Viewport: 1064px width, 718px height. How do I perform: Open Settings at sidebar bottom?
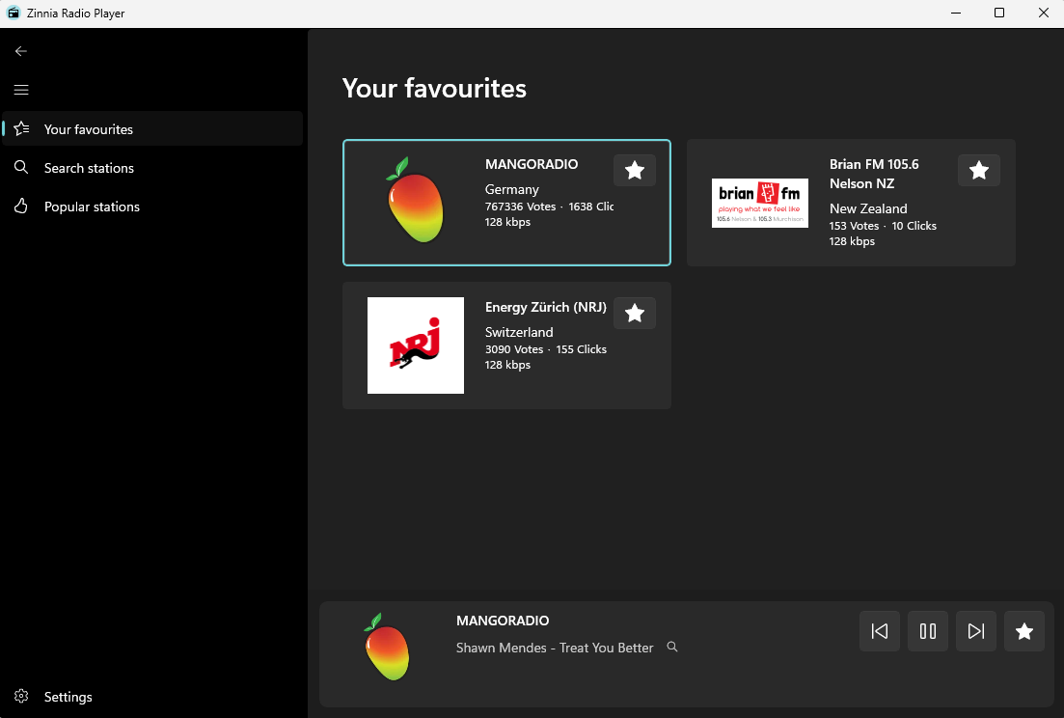(68, 697)
